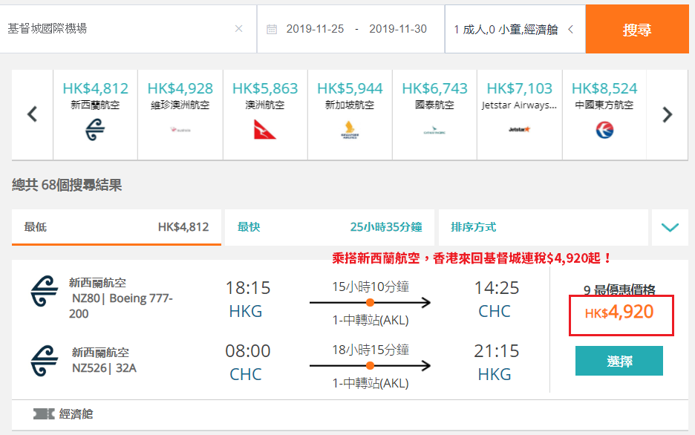Click the NZ526 | 32A flight text
Image resolution: width=695 pixels, height=435 pixels.
(x=104, y=368)
